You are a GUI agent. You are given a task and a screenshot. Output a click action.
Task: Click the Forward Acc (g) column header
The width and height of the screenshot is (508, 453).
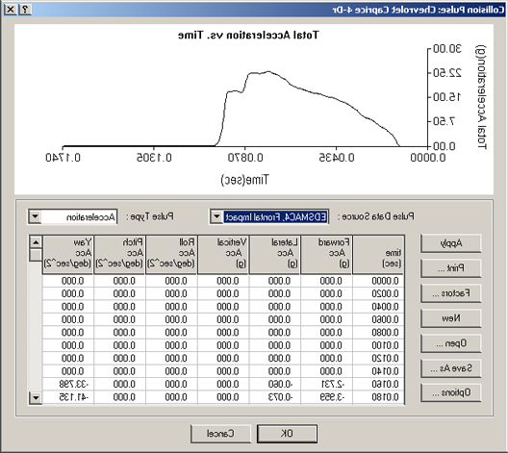pyautogui.click(x=326, y=255)
